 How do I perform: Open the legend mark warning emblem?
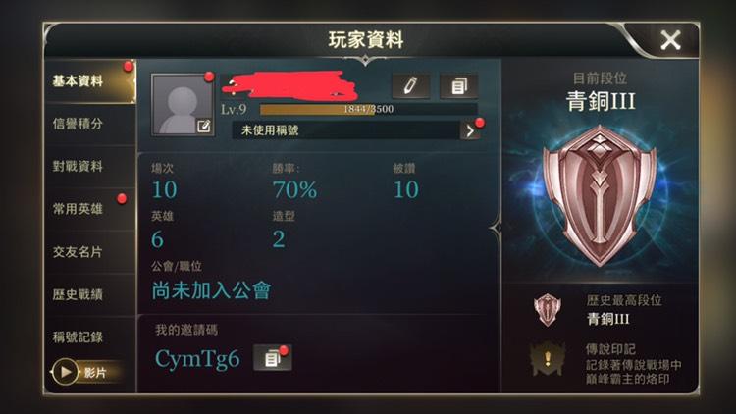pyautogui.click(x=548, y=359)
